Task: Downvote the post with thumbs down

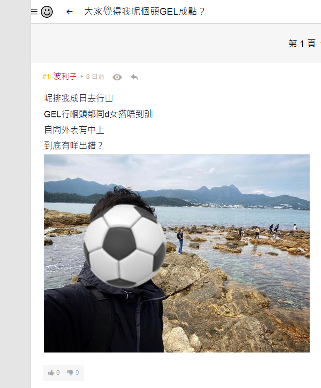Action: 70,372
